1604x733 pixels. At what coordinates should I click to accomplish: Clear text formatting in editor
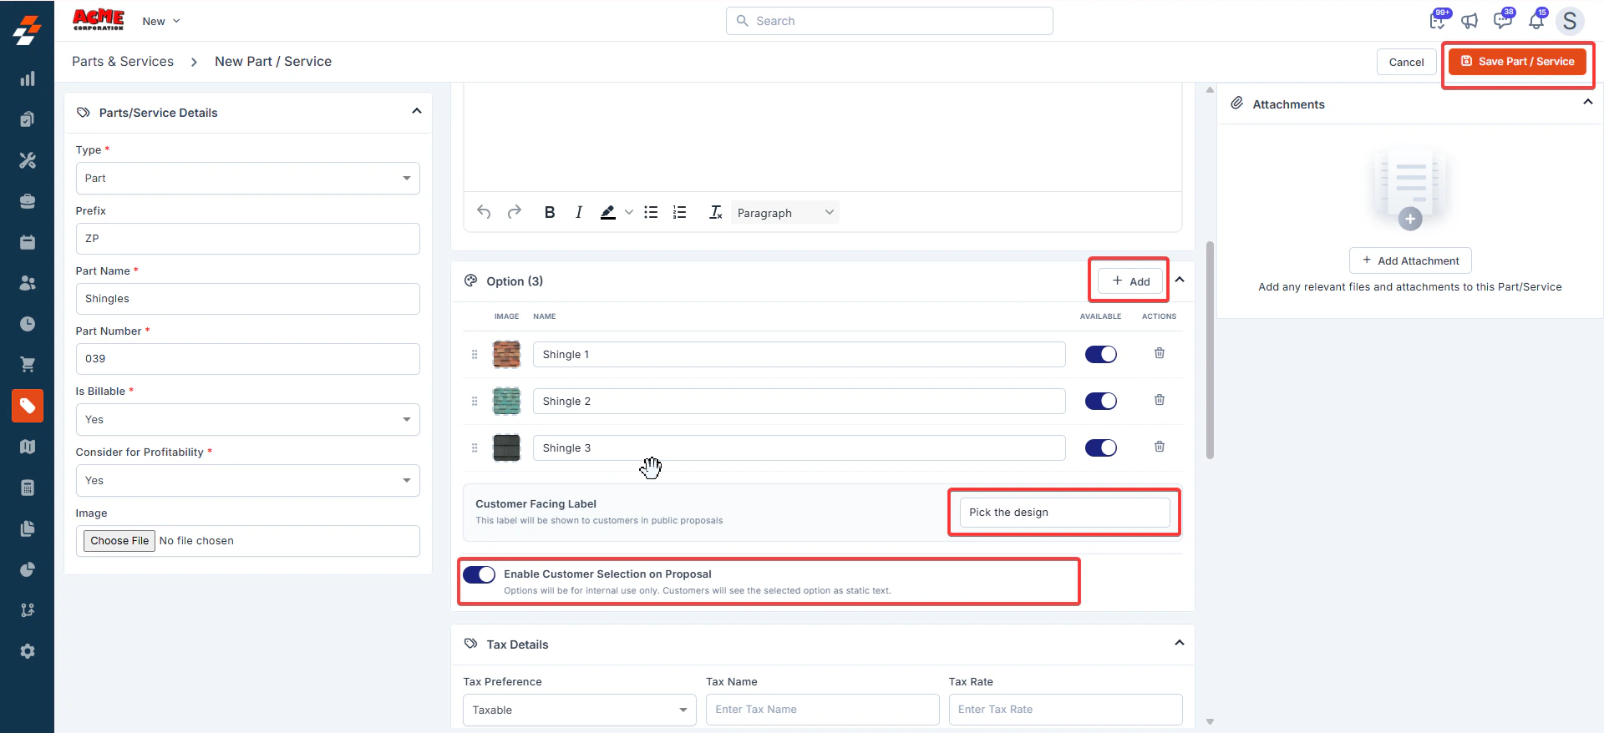tap(716, 212)
